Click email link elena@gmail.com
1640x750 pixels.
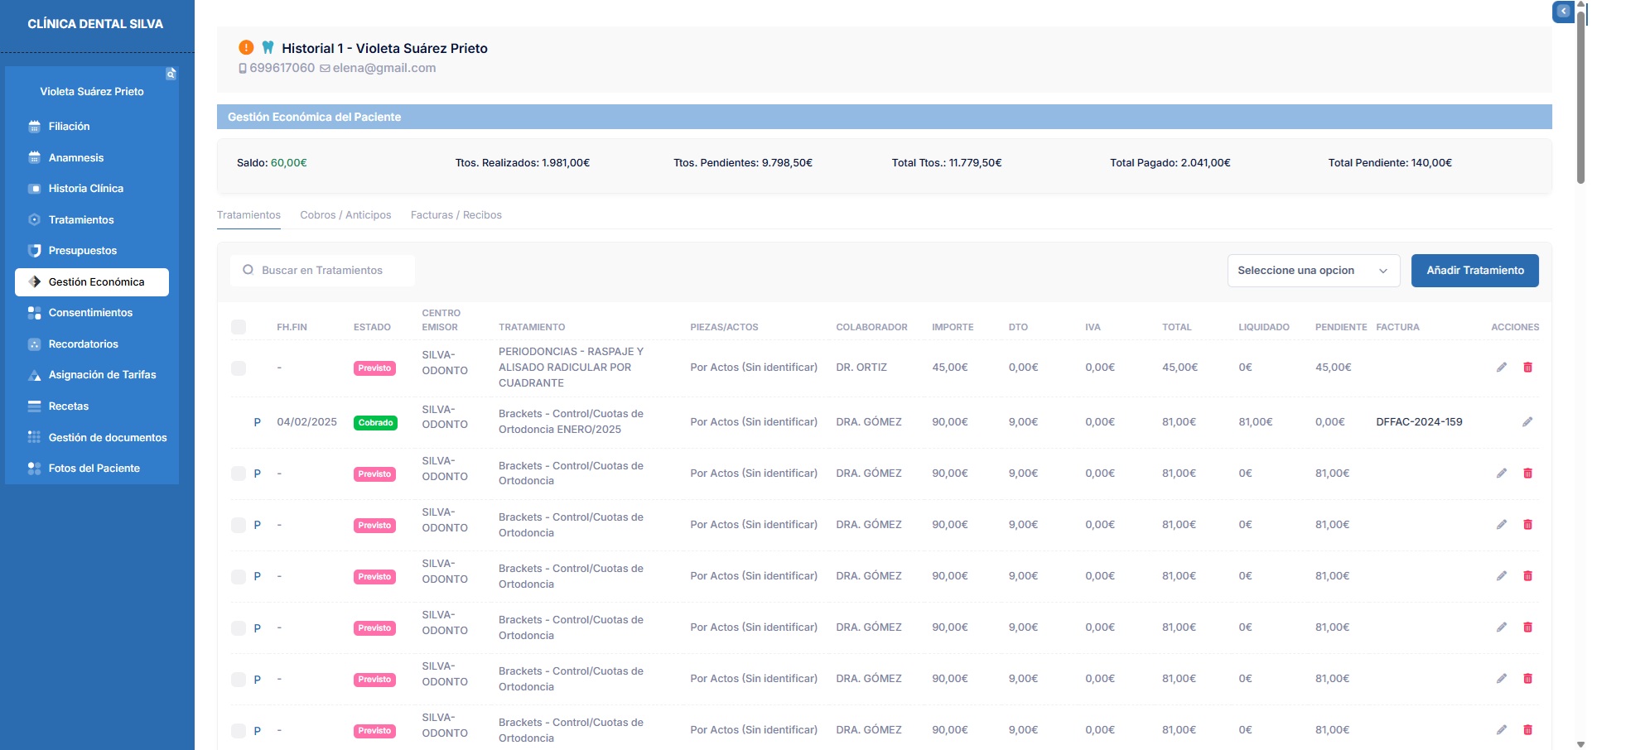(x=384, y=68)
